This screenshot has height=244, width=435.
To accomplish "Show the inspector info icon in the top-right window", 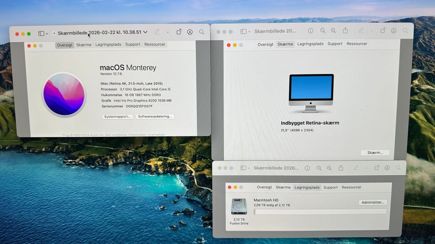I will pos(310,31).
